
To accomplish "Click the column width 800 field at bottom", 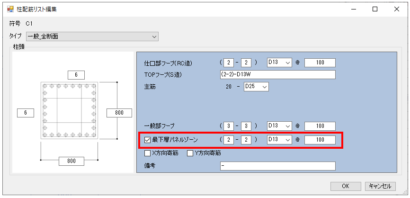I will [71, 161].
